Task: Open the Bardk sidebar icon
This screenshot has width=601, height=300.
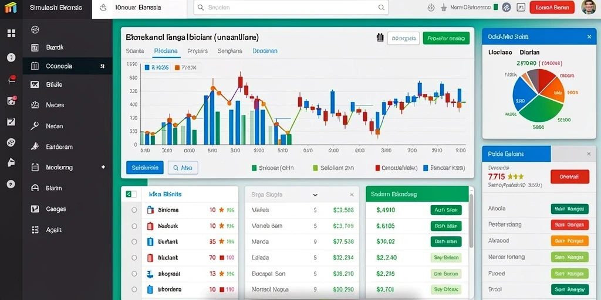Action: tap(35, 48)
